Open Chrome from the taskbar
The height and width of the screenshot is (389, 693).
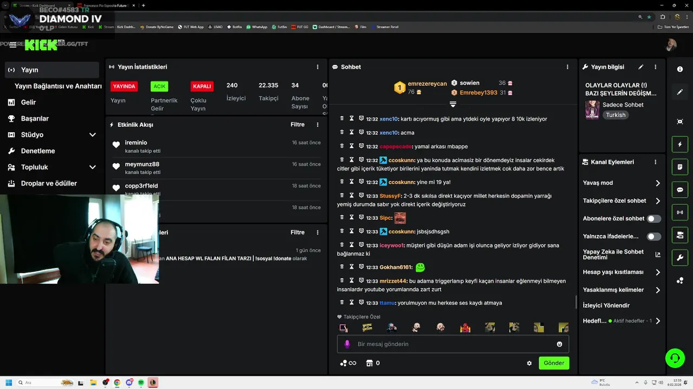117,383
